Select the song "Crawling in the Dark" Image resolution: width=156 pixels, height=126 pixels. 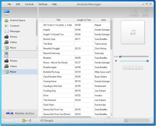[x=53, y=86]
